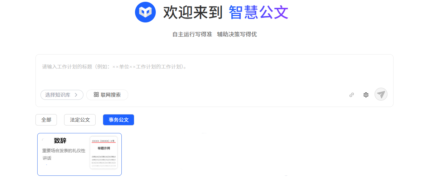The width and height of the screenshot is (424, 179).
Task: Click the attachment link icon
Action: click(352, 95)
